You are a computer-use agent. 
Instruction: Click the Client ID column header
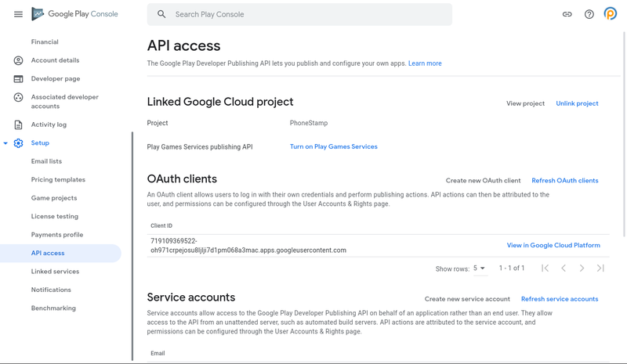coord(161,225)
